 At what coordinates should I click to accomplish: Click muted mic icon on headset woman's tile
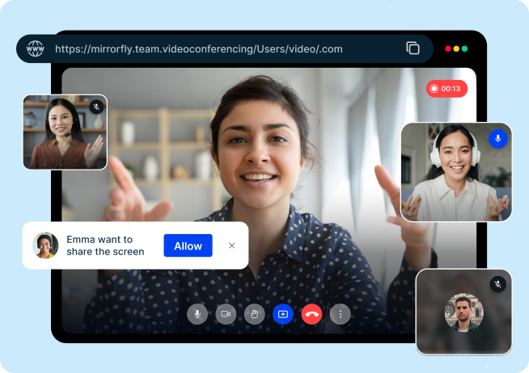pyautogui.click(x=96, y=107)
